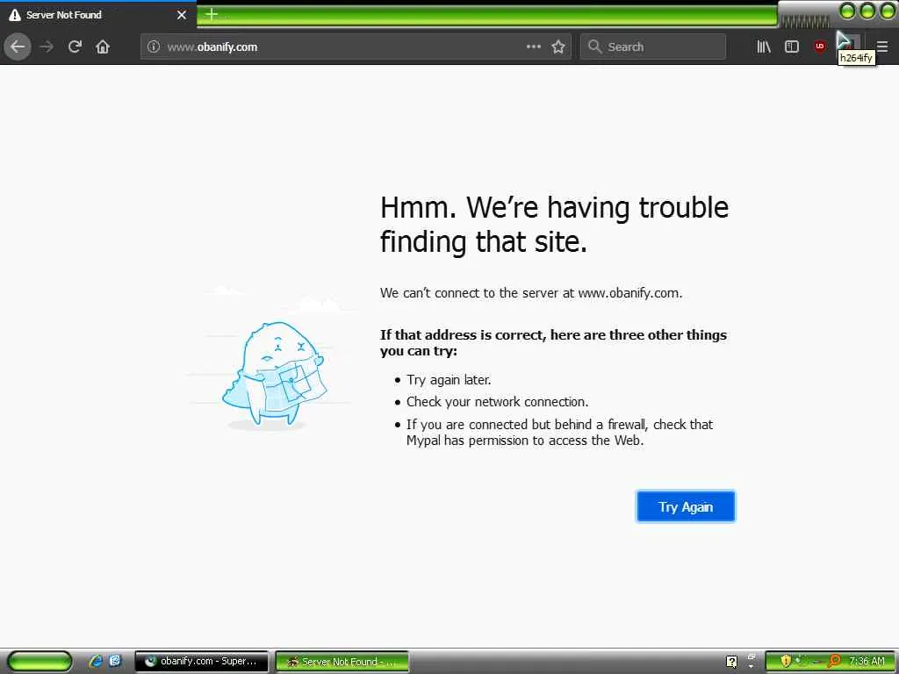Open the uBlock Origin extension

tap(820, 47)
